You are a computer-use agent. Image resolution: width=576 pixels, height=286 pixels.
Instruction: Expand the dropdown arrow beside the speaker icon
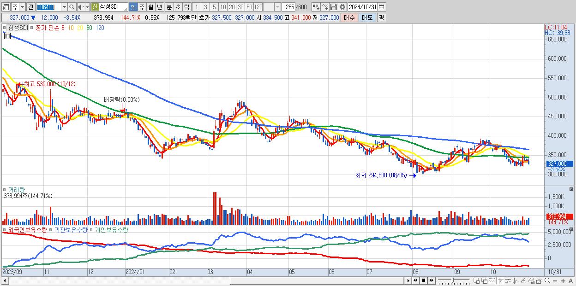(x=87, y=7)
